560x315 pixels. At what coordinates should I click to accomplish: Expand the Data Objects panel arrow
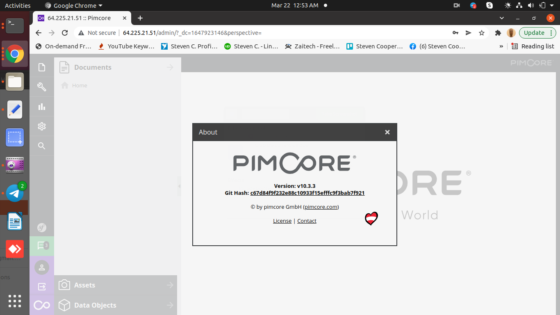170,305
